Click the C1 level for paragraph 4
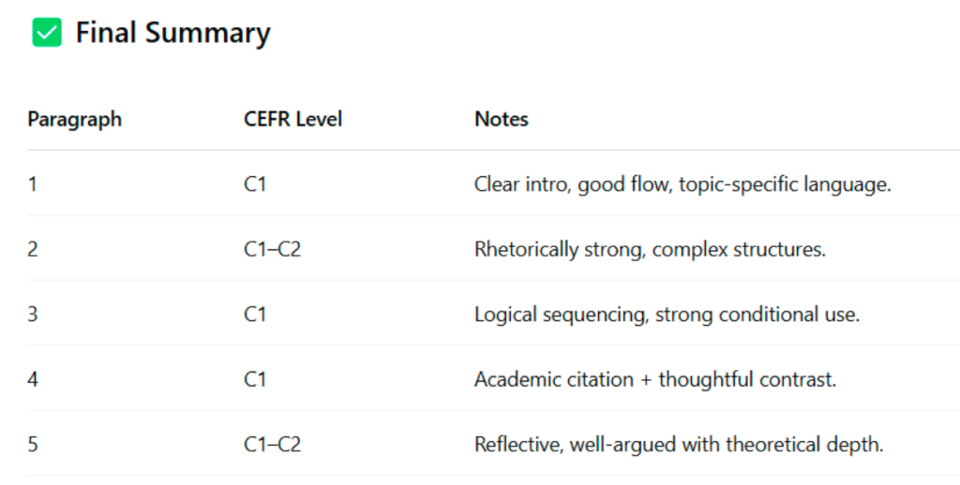The image size is (960, 485). 255,379
